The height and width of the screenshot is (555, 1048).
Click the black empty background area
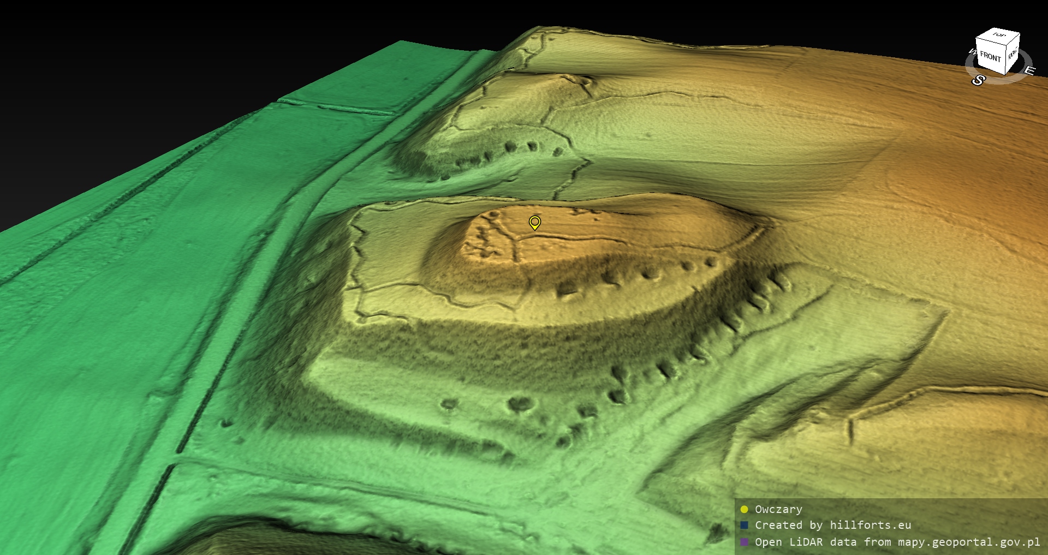(164, 55)
